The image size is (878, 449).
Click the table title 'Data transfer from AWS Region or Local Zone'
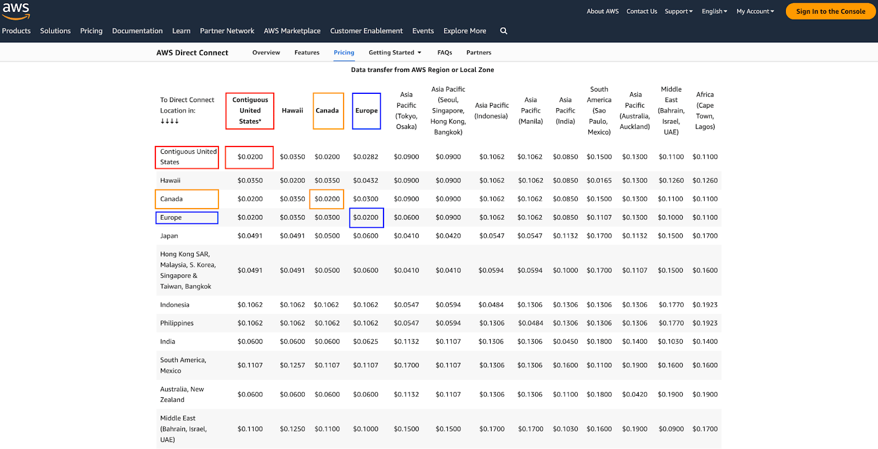pyautogui.click(x=423, y=70)
